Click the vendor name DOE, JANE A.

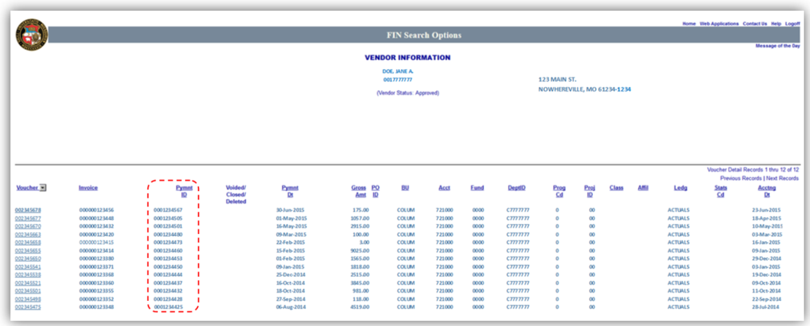pos(398,71)
